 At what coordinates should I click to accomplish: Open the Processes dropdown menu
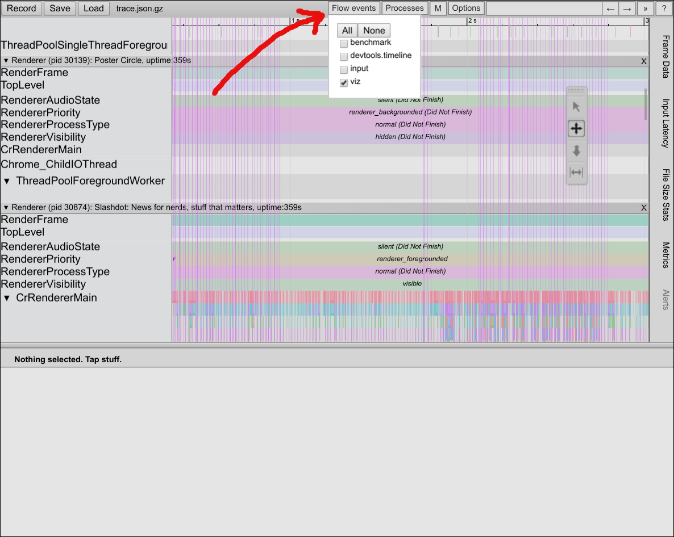(x=405, y=8)
